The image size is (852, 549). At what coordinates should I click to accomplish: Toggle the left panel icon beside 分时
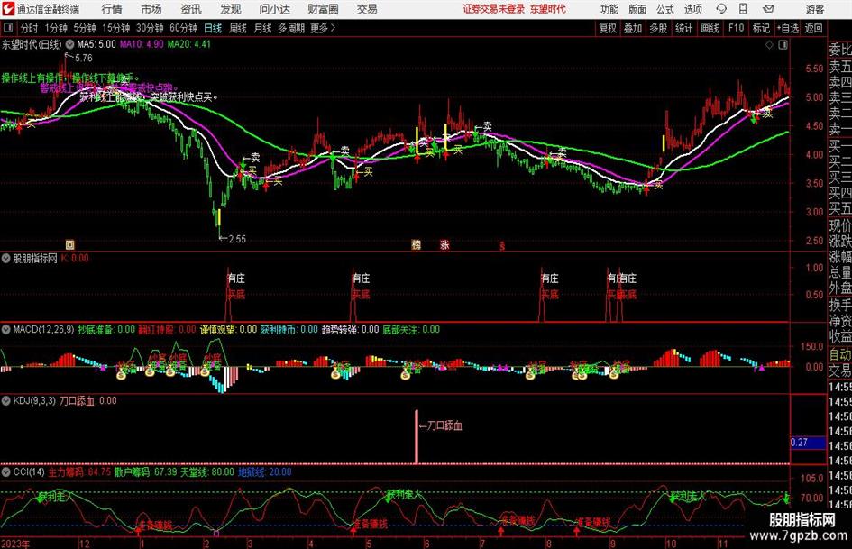(x=8, y=28)
